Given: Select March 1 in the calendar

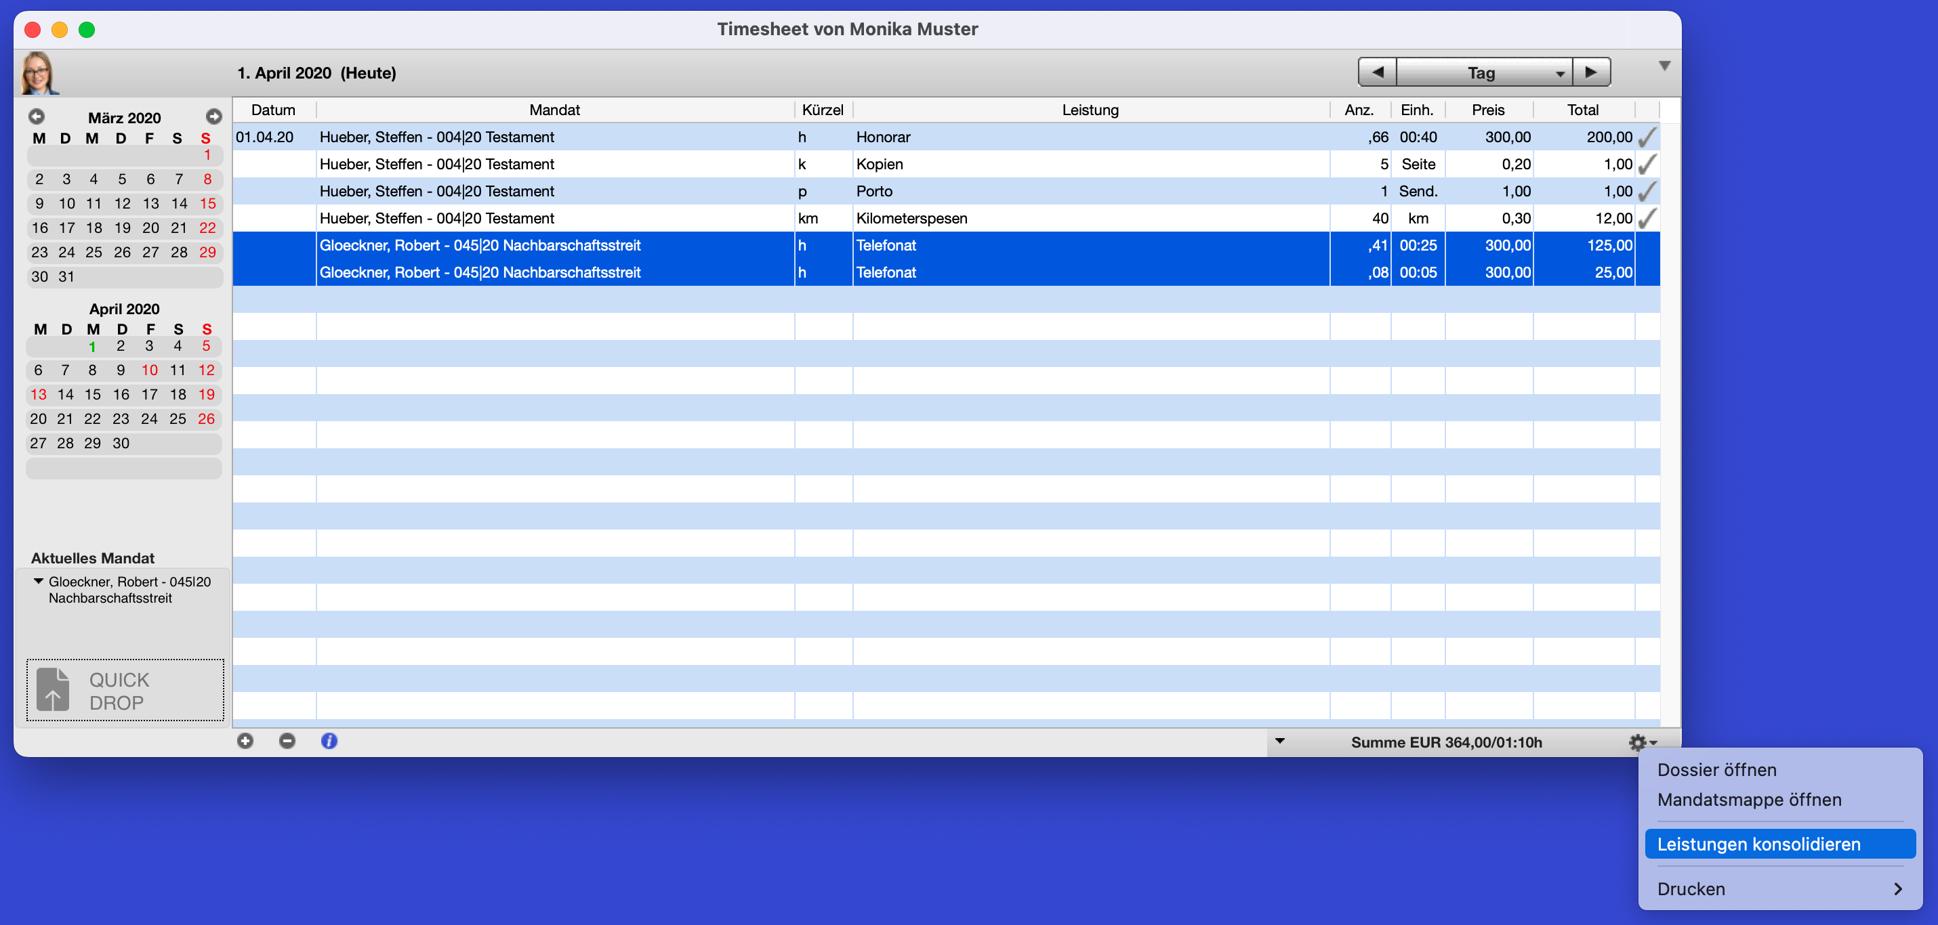Looking at the screenshot, I should 207,155.
